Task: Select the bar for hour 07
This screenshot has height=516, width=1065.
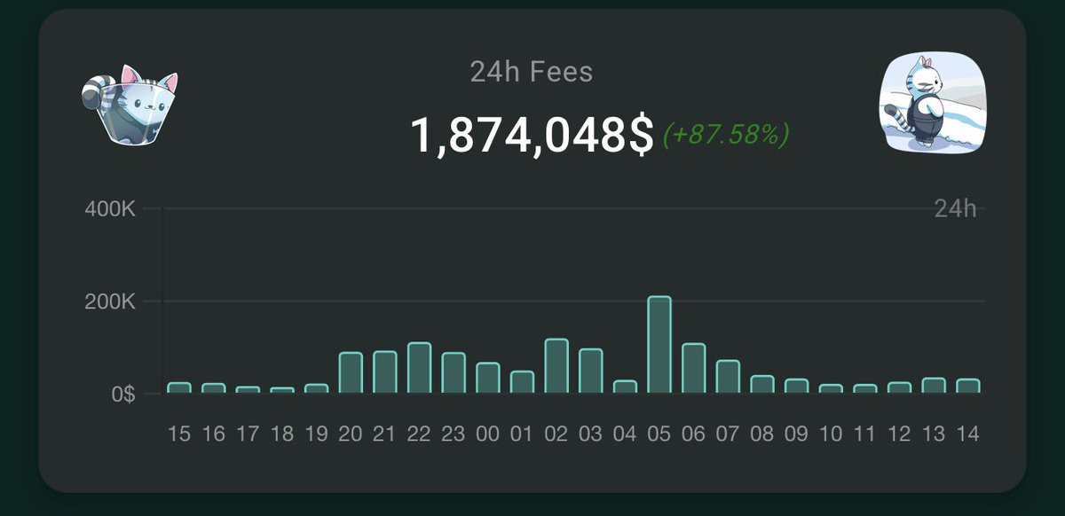Action: point(729,377)
